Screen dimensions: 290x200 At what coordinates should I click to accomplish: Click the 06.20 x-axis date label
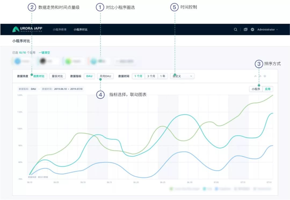point(136,182)
